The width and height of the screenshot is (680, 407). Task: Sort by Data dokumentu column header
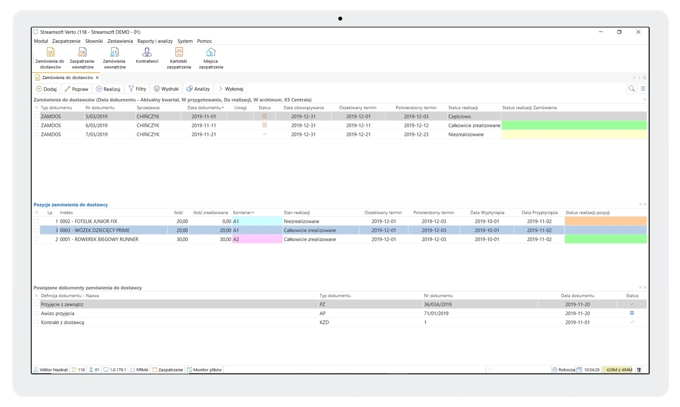click(x=204, y=108)
